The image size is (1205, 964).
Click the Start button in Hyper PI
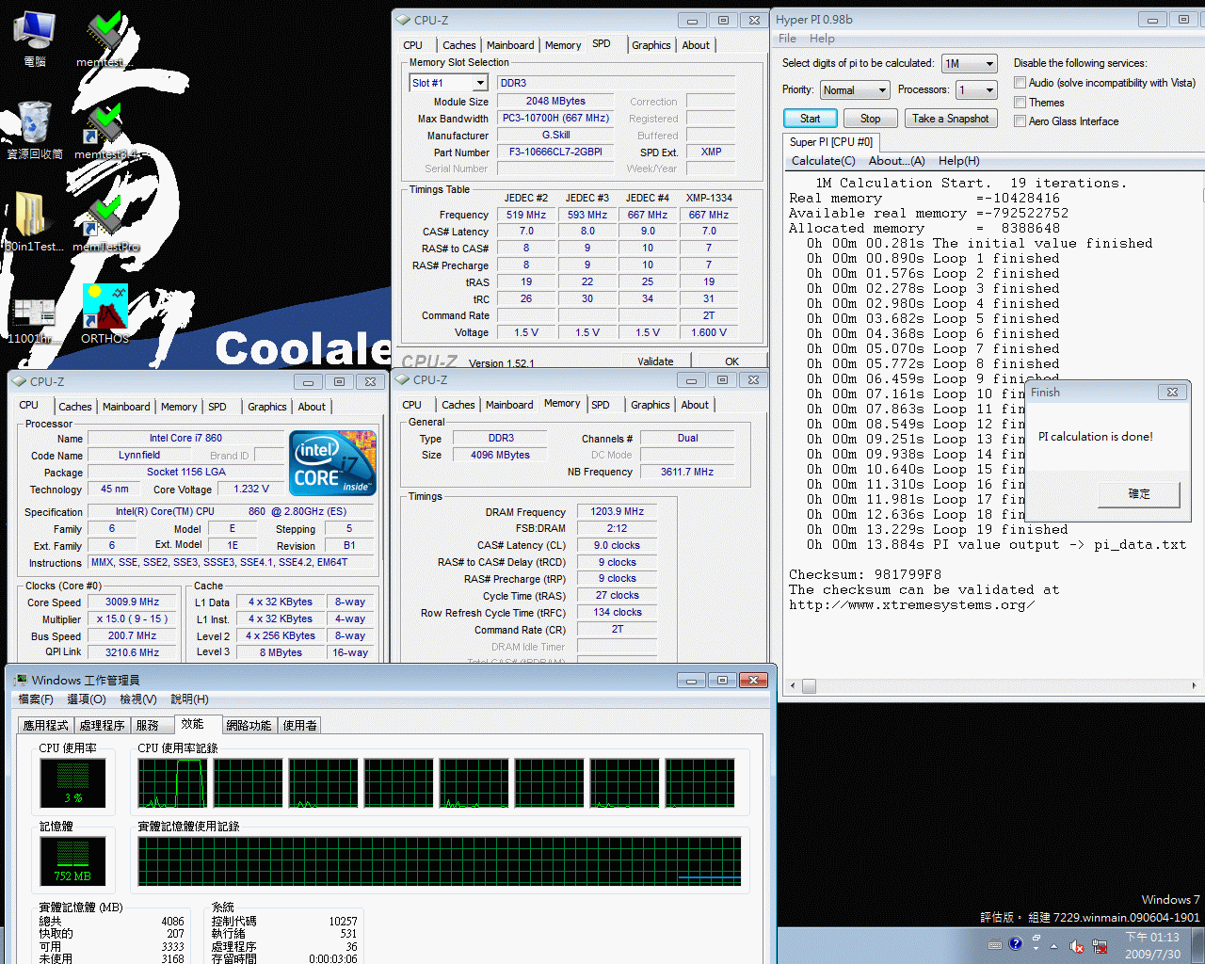pos(810,119)
